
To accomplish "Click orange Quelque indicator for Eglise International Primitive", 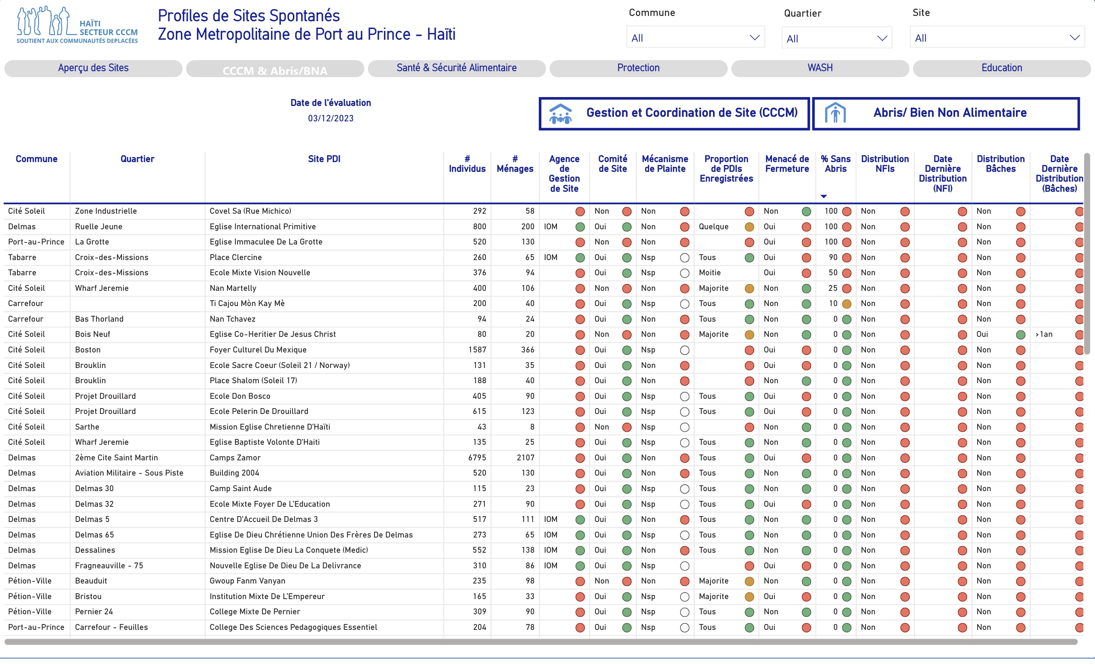I will tap(749, 227).
